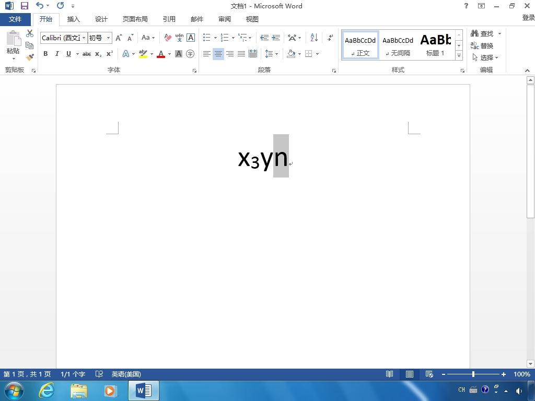Screen dimensions: 535x401
Task: Open borders dropdown arrow
Action: click(x=317, y=54)
